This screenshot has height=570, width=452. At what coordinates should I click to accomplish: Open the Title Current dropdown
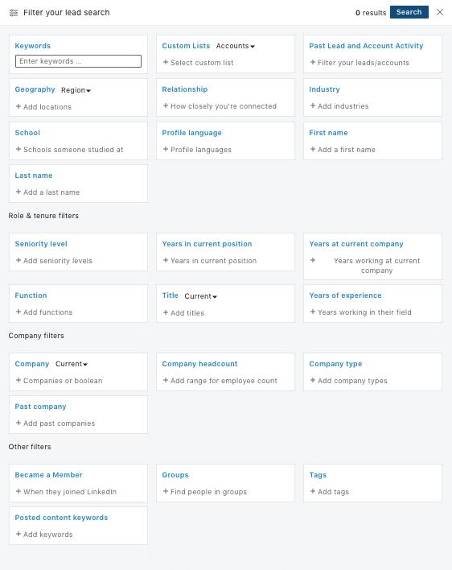click(x=201, y=296)
